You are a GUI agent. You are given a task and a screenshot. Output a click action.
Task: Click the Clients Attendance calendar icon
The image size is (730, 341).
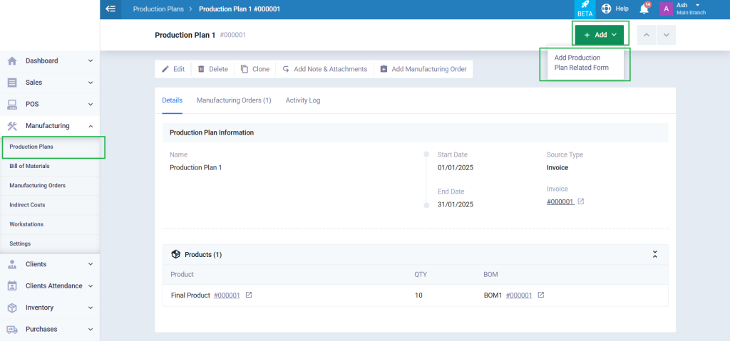click(12, 285)
